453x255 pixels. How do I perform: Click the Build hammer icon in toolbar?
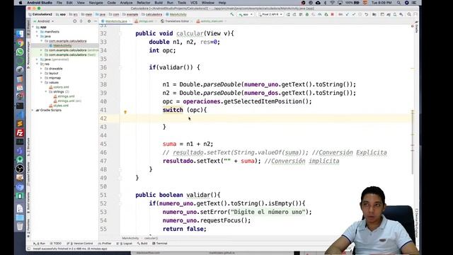point(232,14)
